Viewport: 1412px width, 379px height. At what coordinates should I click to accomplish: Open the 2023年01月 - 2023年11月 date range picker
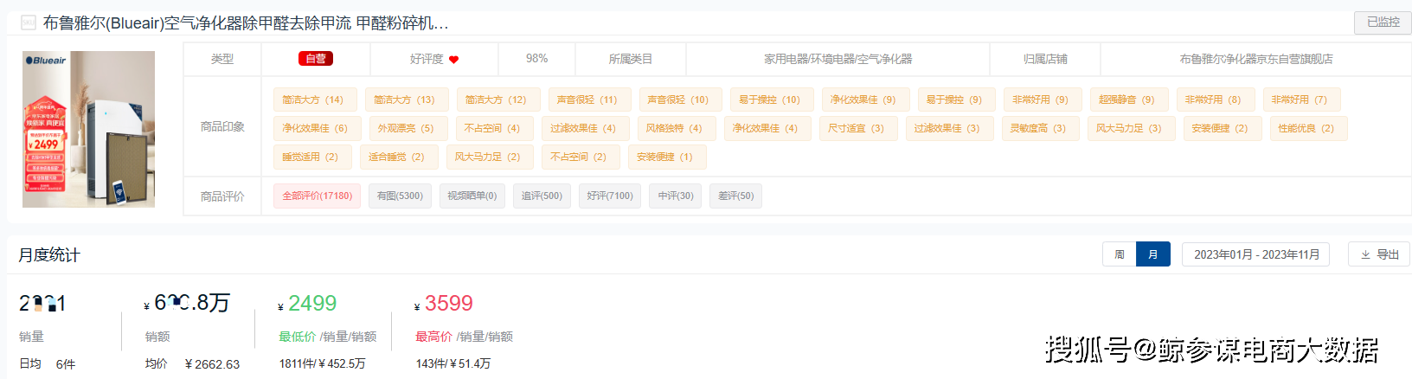pyautogui.click(x=1257, y=254)
